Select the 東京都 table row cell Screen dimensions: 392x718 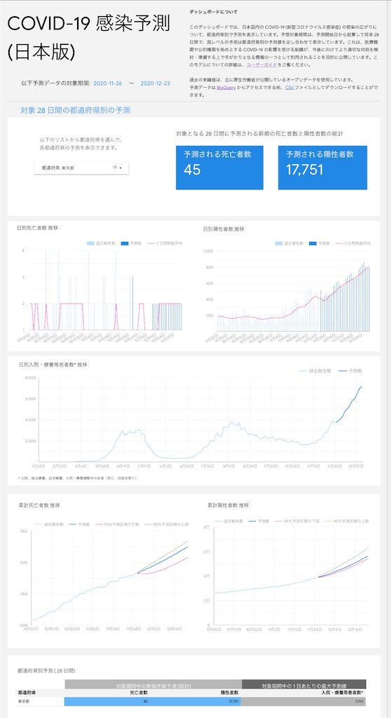click(x=40, y=701)
